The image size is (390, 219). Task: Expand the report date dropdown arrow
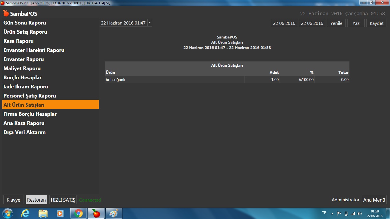pyautogui.click(x=150, y=23)
